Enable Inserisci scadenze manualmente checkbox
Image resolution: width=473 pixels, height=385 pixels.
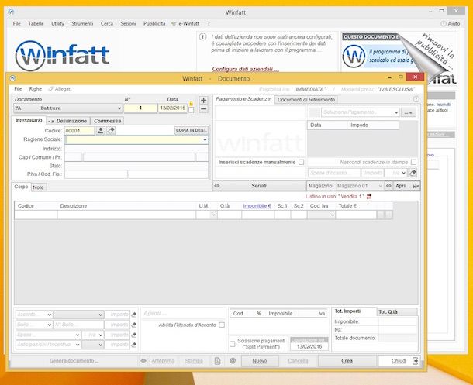(x=301, y=162)
